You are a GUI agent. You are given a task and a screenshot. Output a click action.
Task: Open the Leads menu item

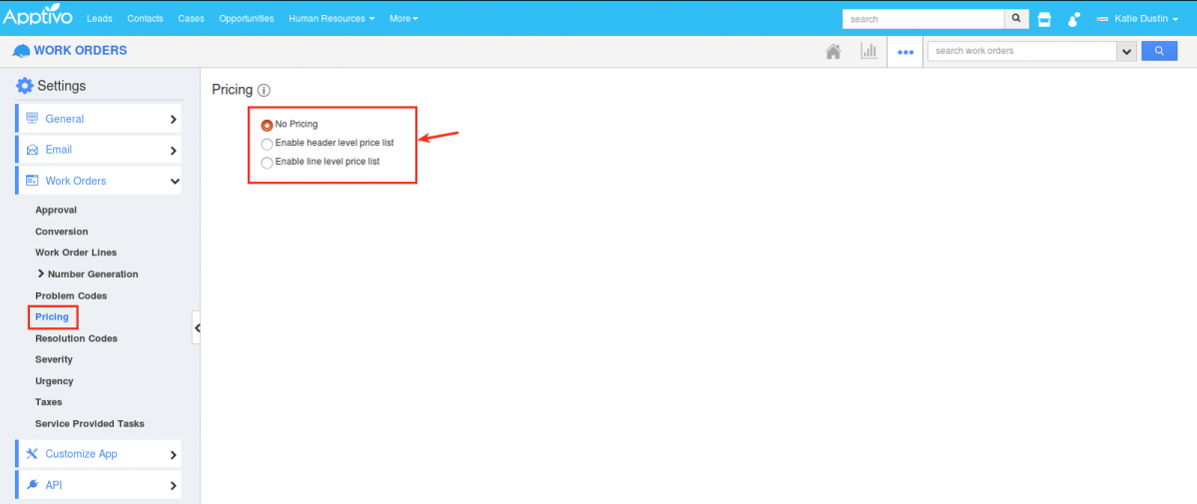coord(100,19)
